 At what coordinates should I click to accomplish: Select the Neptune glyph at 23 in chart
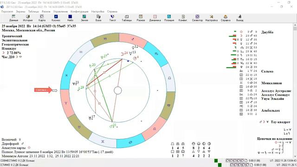click(74, 83)
